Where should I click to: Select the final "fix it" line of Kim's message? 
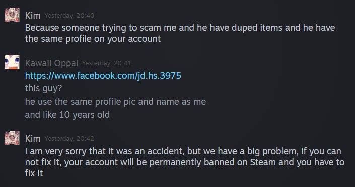tap(34, 173)
